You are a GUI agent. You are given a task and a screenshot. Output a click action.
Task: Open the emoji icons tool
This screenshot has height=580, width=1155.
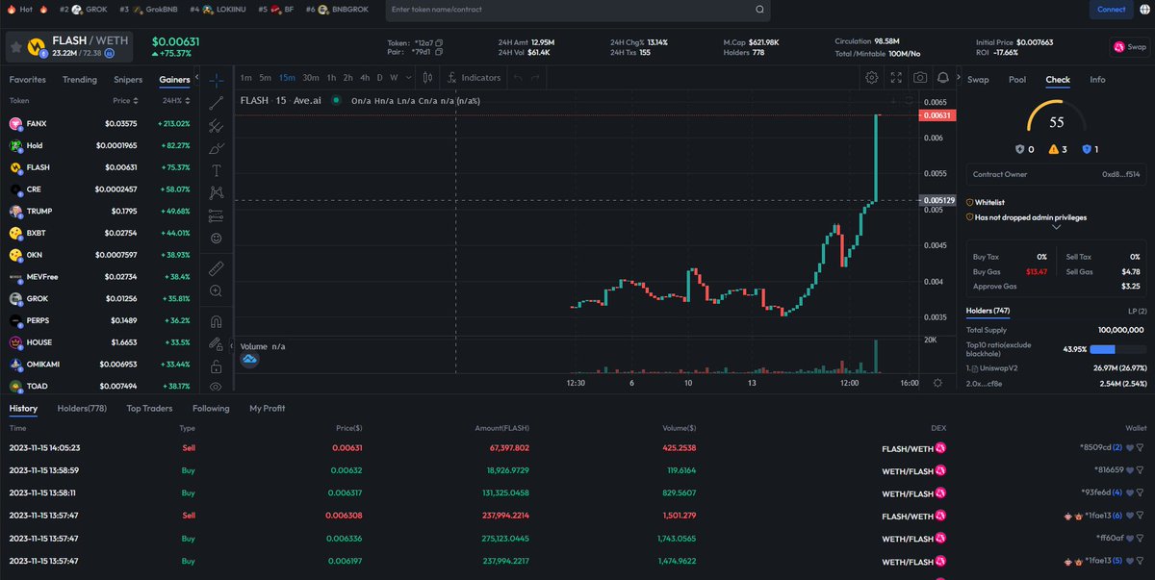coord(217,238)
